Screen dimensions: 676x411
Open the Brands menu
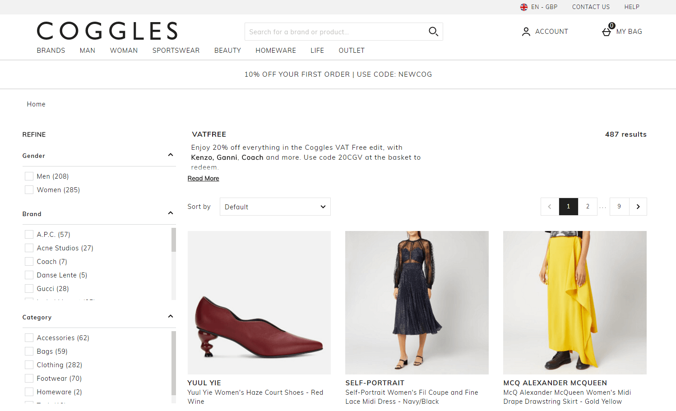click(51, 51)
